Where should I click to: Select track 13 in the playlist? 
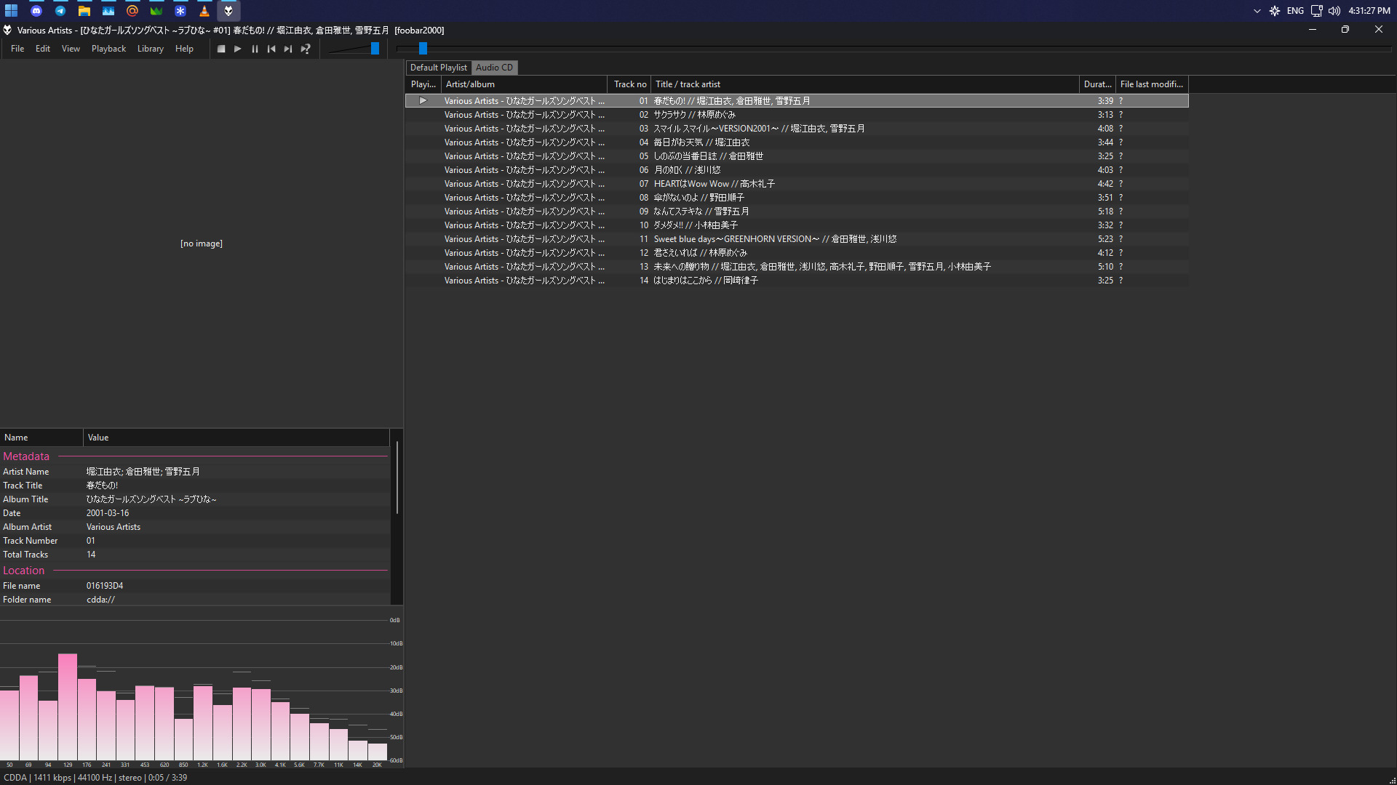(x=797, y=267)
